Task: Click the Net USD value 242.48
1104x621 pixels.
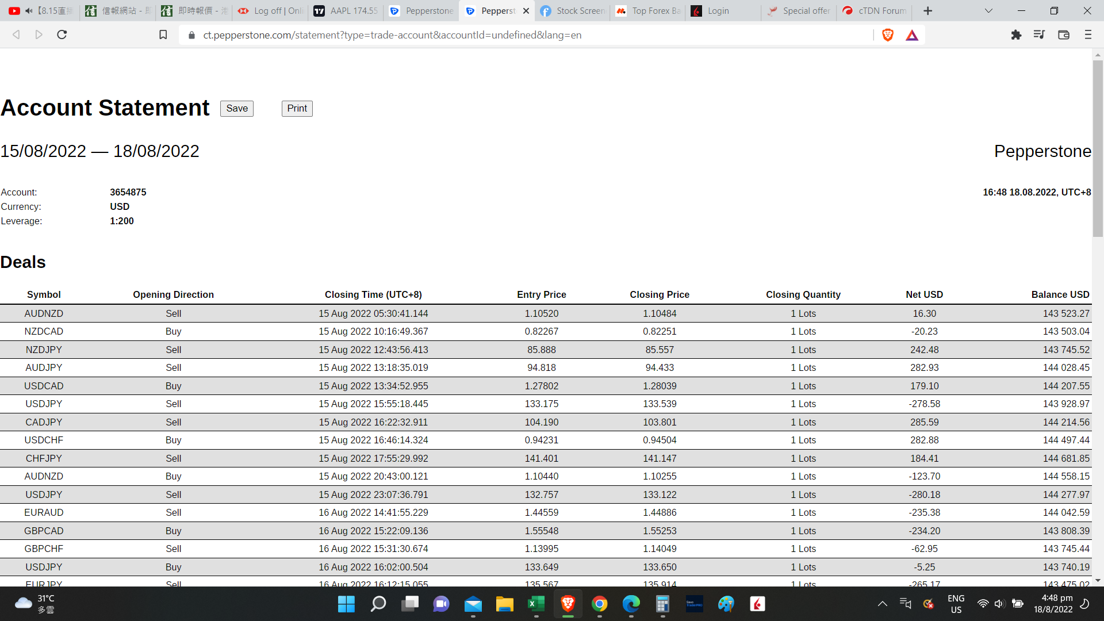Action: pyautogui.click(x=924, y=350)
